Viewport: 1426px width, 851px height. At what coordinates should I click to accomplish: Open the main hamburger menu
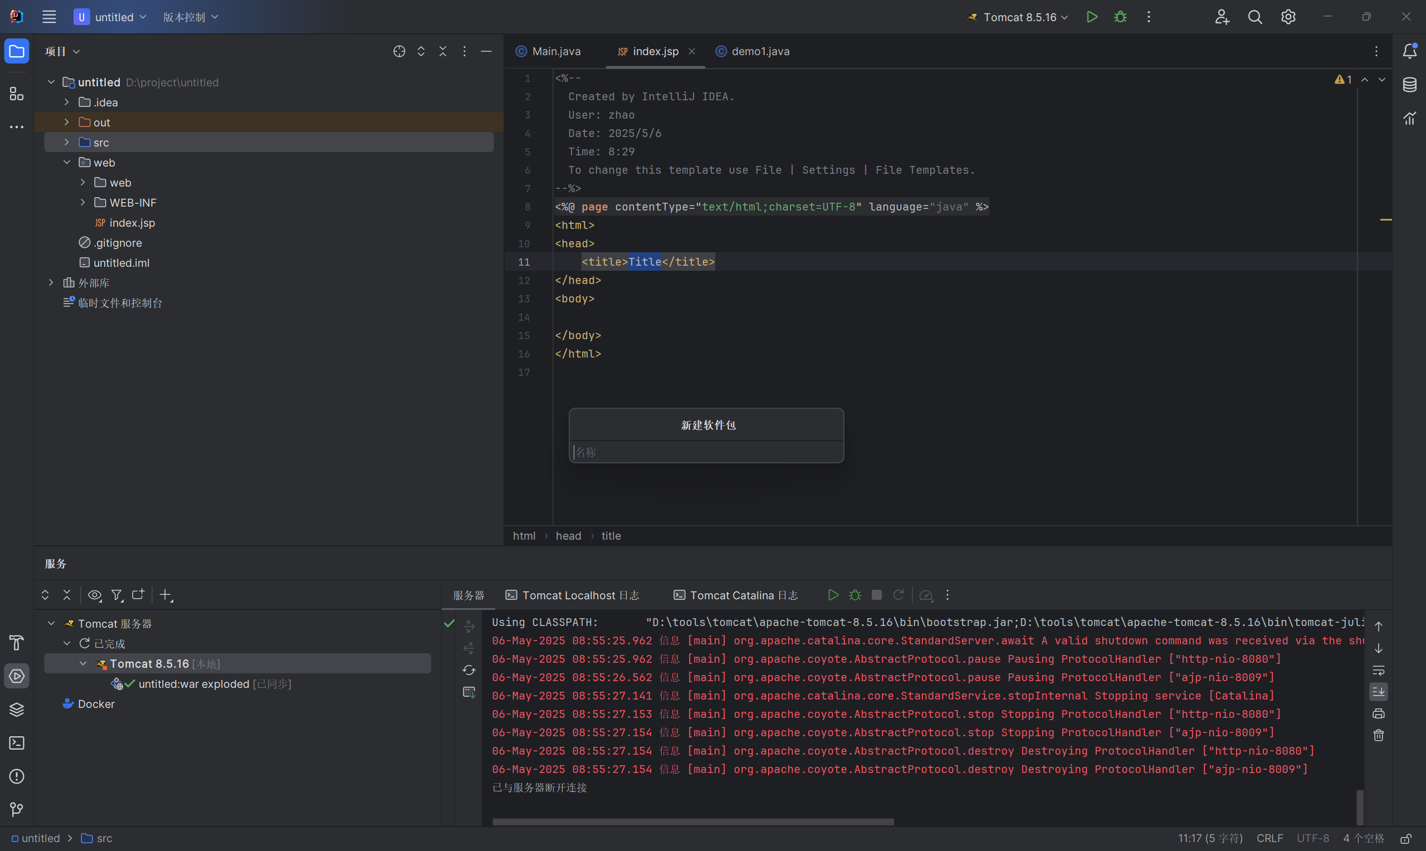pos(50,17)
